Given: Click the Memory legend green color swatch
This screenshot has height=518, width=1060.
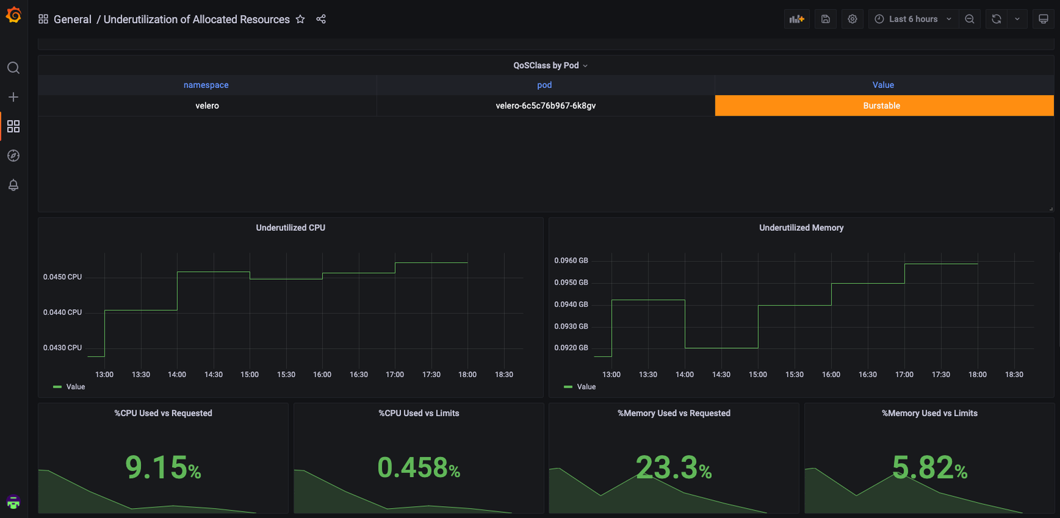Looking at the screenshot, I should click(x=568, y=387).
